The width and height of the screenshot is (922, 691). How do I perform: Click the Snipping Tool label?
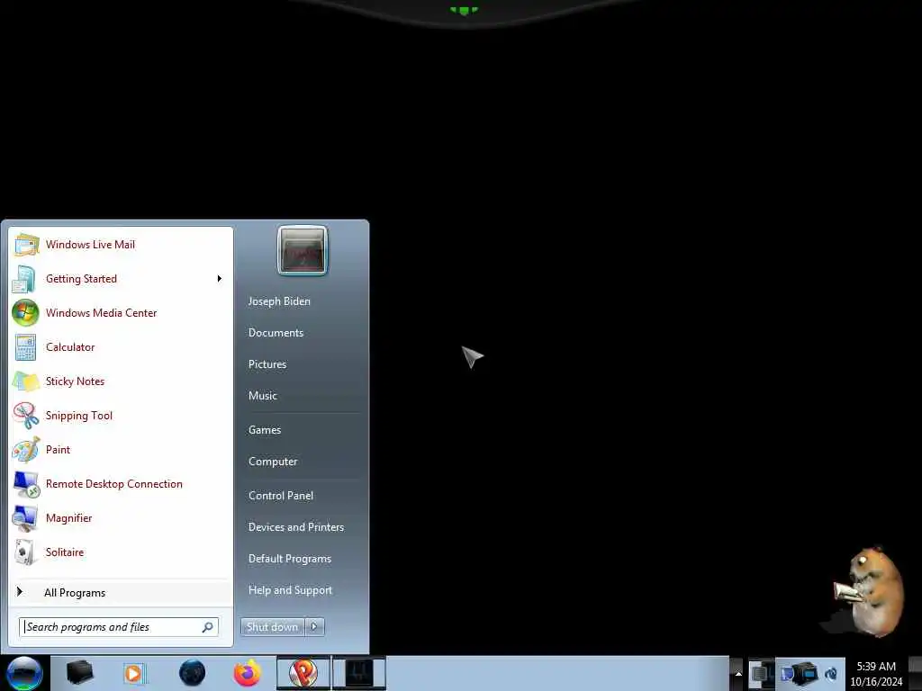pyautogui.click(x=79, y=416)
